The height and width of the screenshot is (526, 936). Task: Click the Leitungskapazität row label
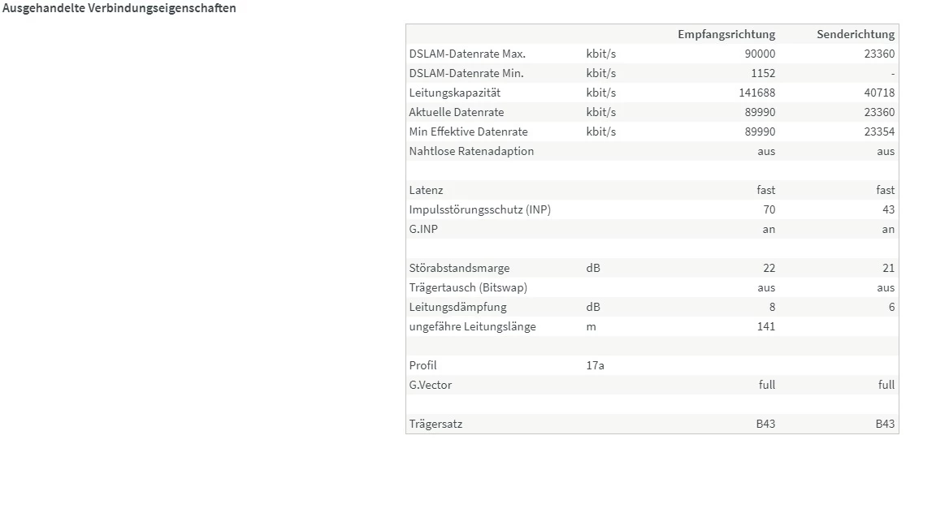454,93
